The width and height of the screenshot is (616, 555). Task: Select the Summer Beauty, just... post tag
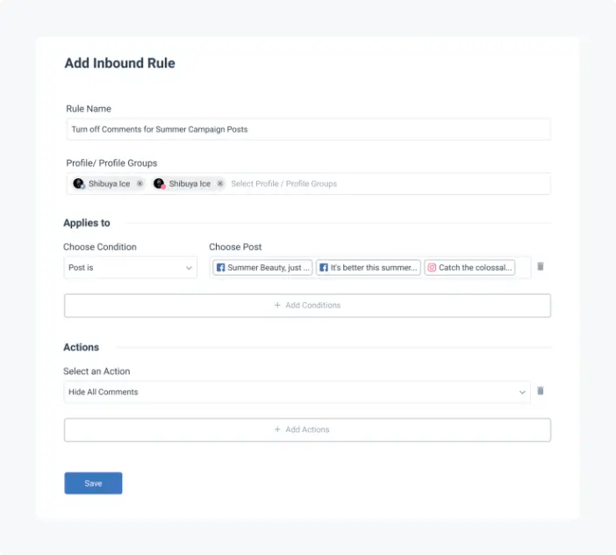(263, 268)
